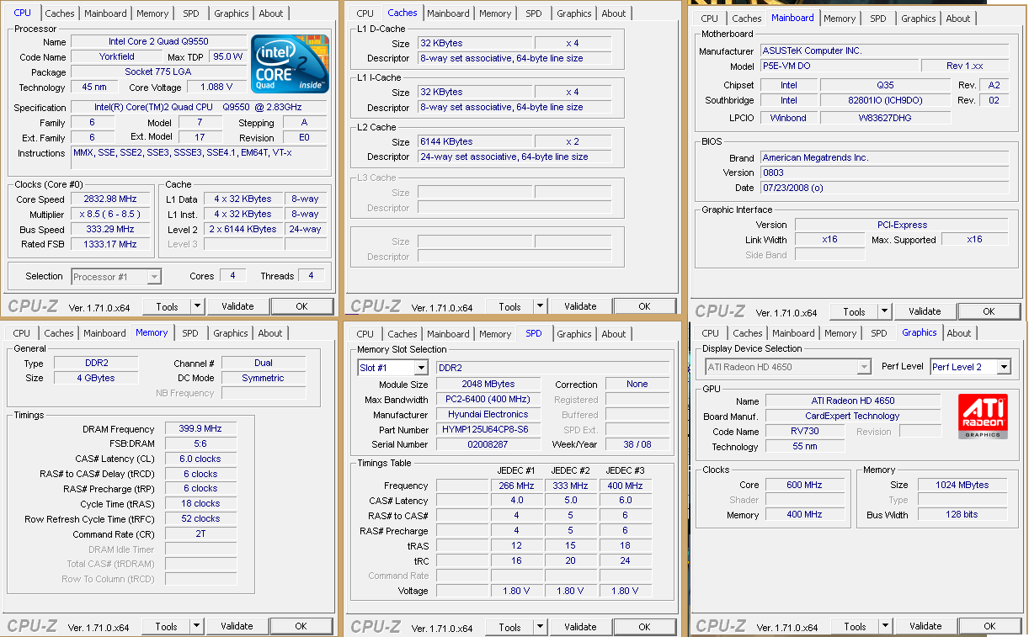Click OK in the Mainboard tab window
Viewport: 1029px width, 637px height.
(x=989, y=311)
